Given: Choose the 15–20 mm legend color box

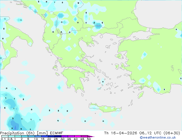Looking at the screenshot, I should [x=45, y=136].
